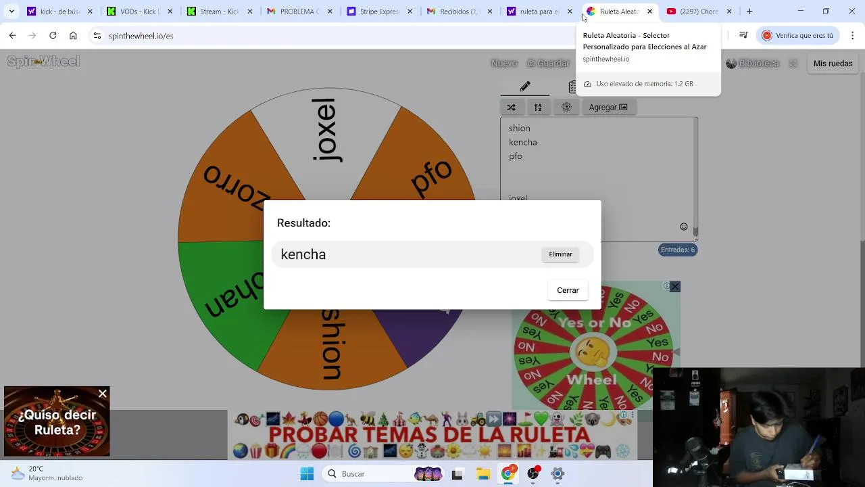Image resolution: width=865 pixels, height=487 pixels.
Task: Click the Chrome taskbar icon
Action: [508, 473]
